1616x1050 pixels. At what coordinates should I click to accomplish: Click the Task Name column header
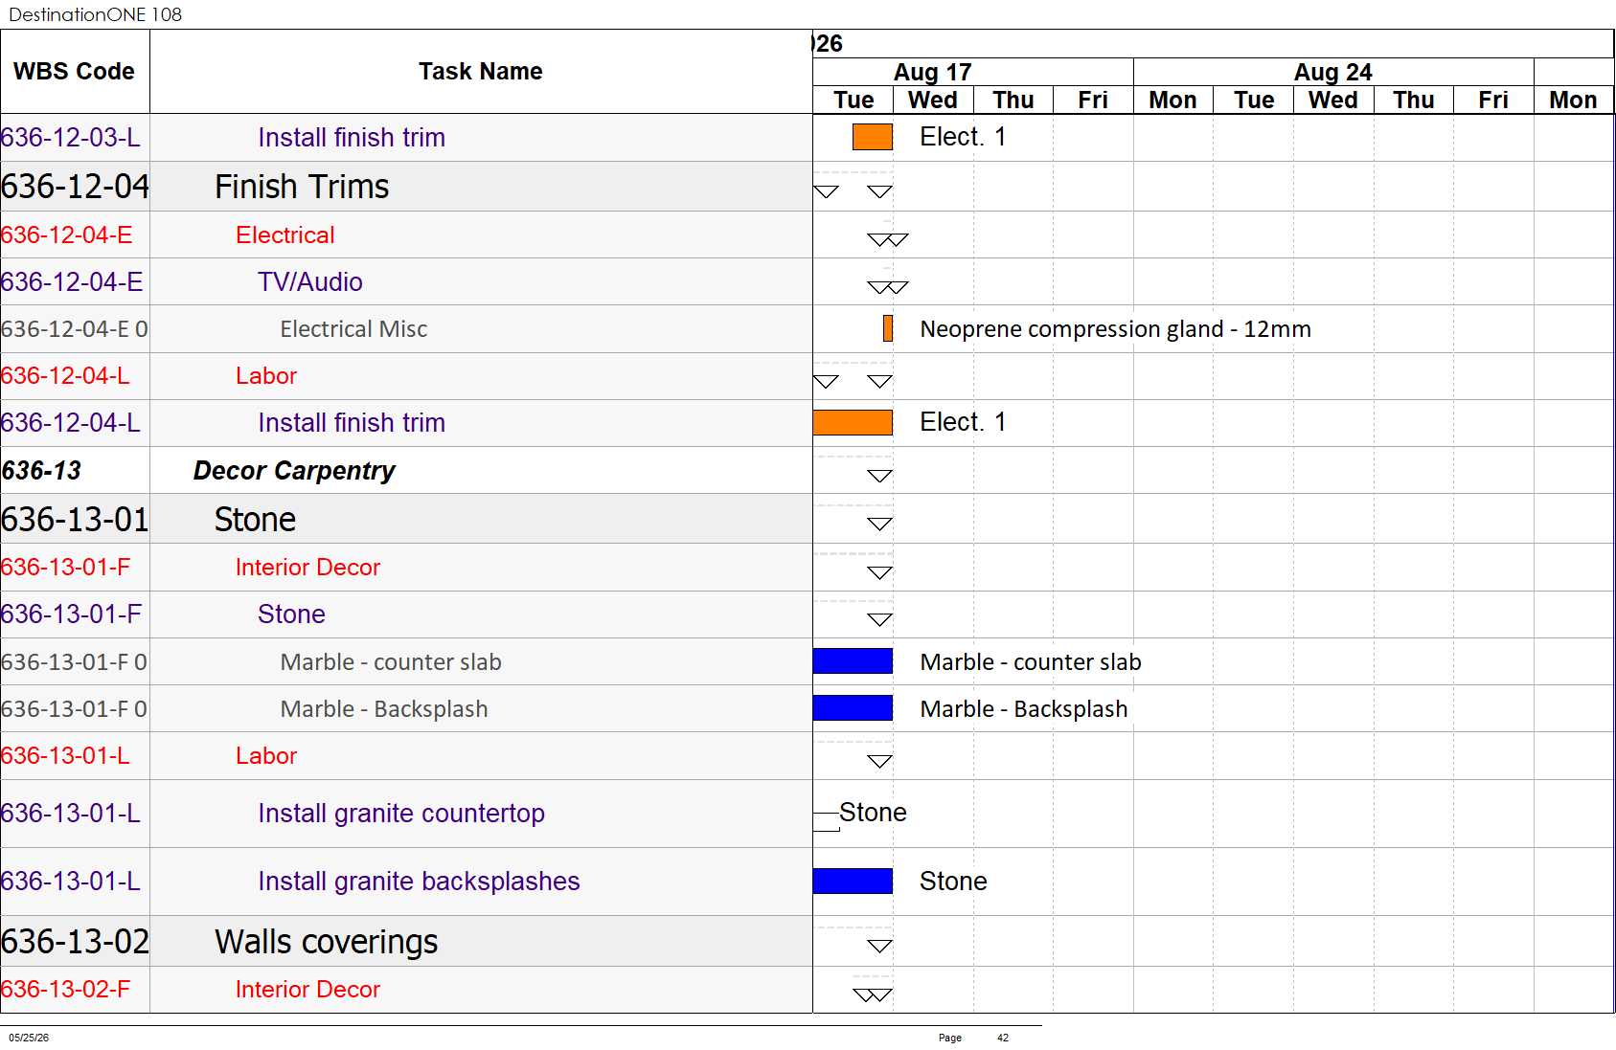[480, 72]
